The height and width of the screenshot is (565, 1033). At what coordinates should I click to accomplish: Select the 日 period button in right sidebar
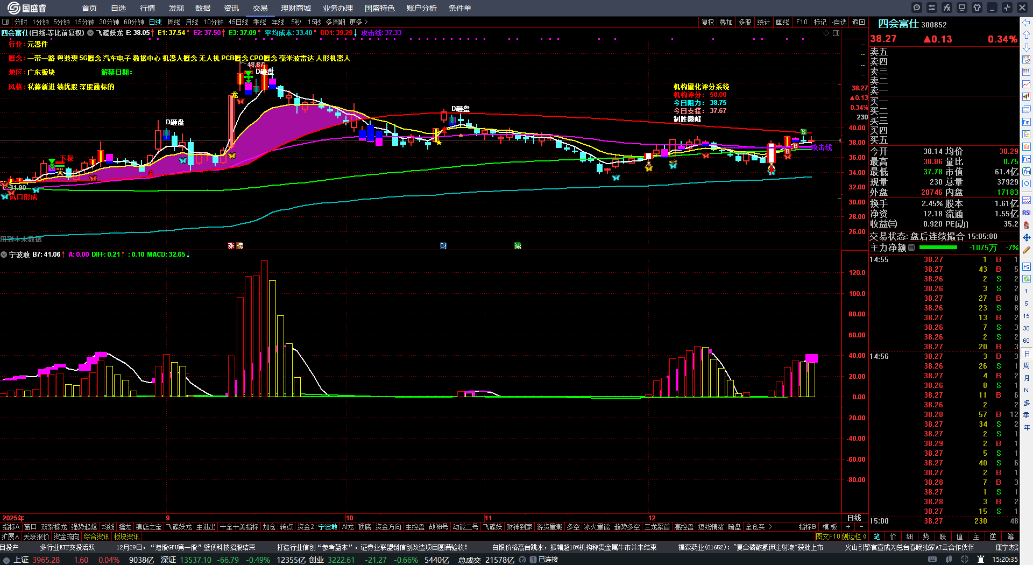[x=1027, y=354]
